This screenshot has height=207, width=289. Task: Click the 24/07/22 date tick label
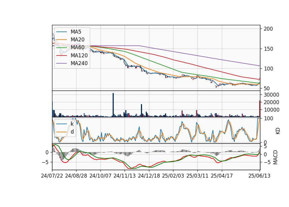pyautogui.click(x=52, y=176)
